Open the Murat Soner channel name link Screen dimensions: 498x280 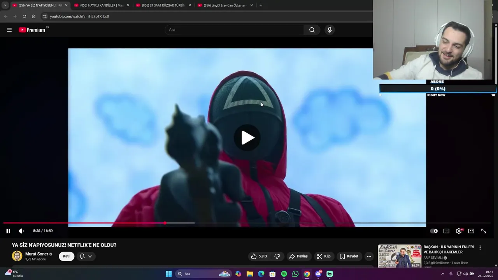(x=37, y=254)
